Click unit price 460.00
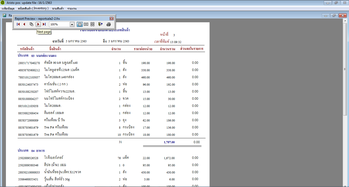 click(145, 77)
